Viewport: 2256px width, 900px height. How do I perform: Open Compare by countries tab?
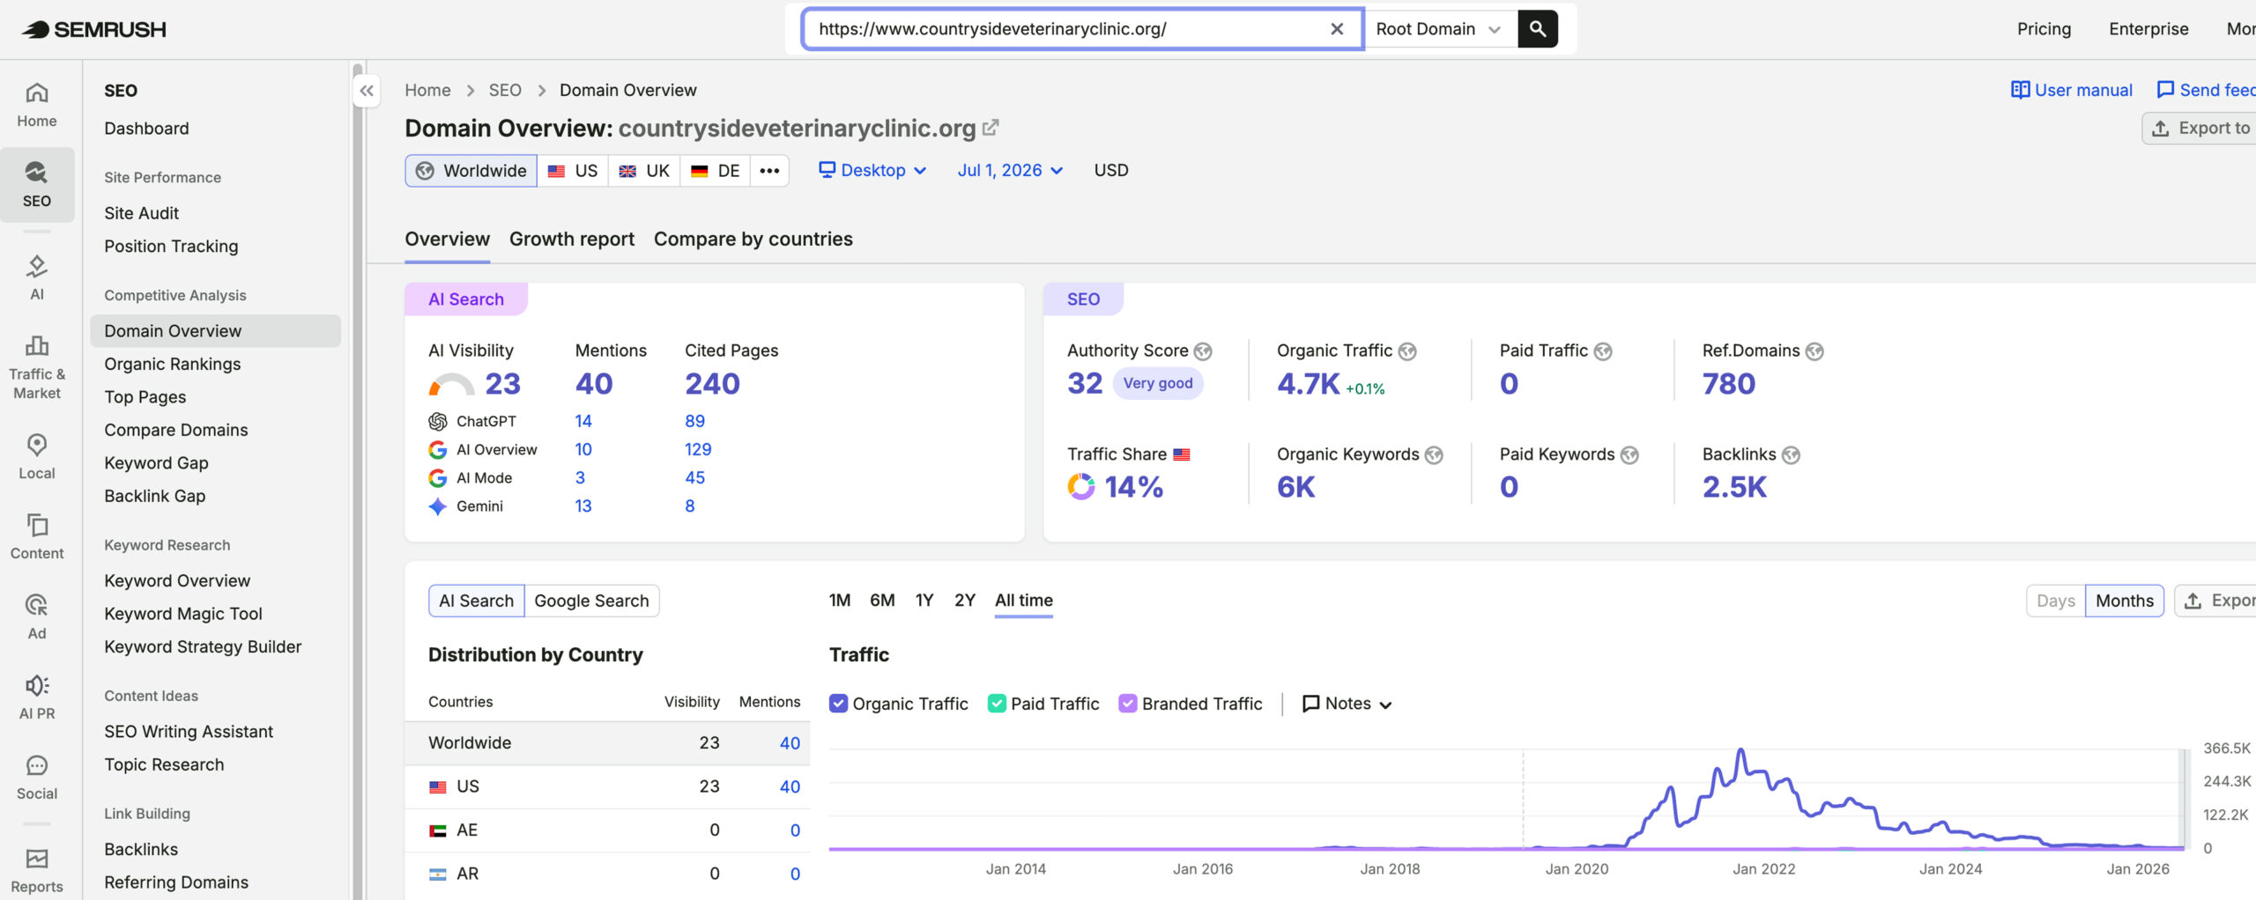[753, 240]
